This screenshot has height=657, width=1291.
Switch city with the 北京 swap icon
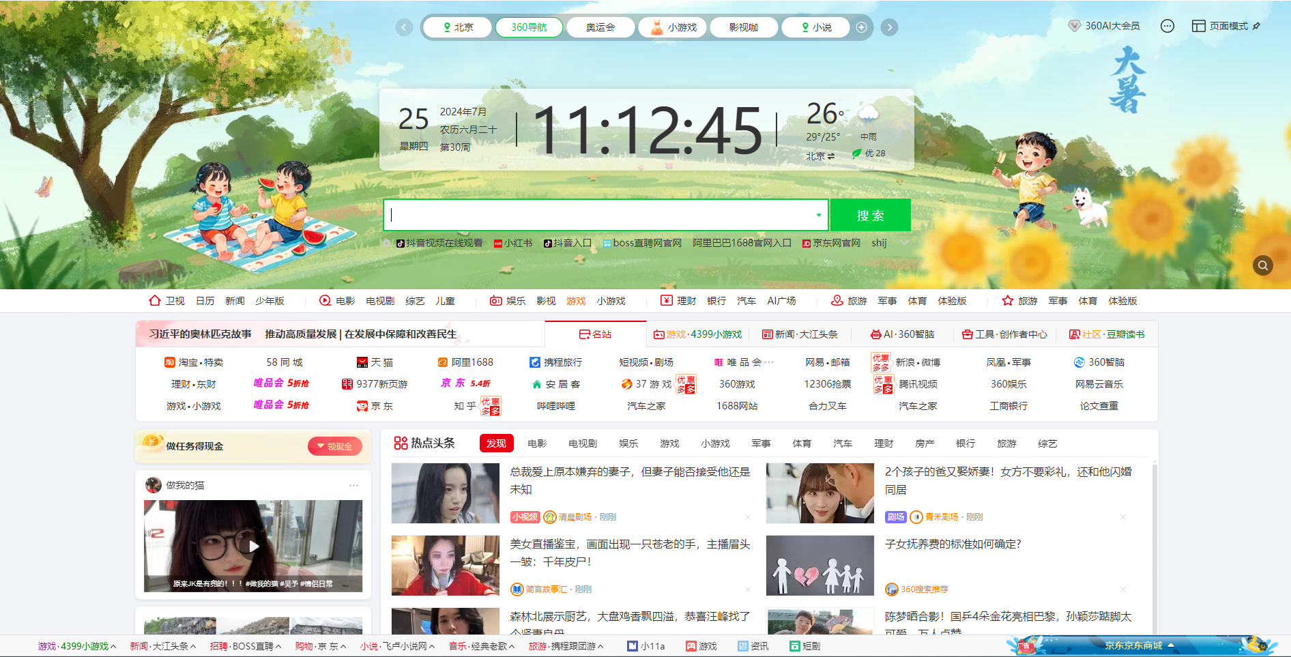pyautogui.click(x=831, y=156)
